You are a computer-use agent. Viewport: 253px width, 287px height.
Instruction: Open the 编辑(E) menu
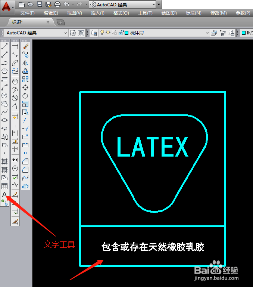click(51, 13)
